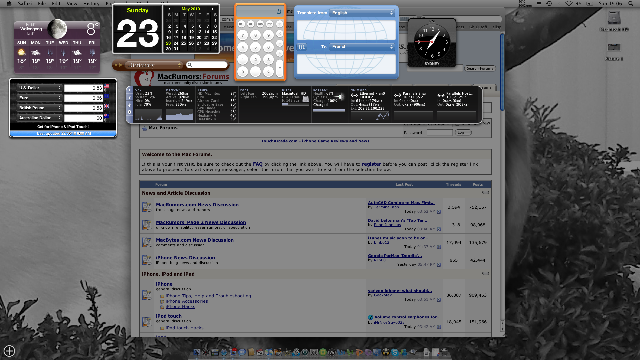Open iPhoto from the Dock
640x360 pixels.
click(278, 352)
